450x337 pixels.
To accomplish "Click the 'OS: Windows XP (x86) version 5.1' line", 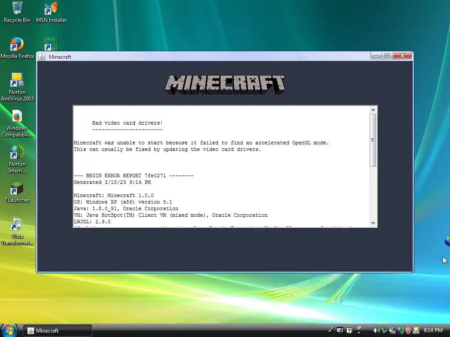I will (x=123, y=202).
